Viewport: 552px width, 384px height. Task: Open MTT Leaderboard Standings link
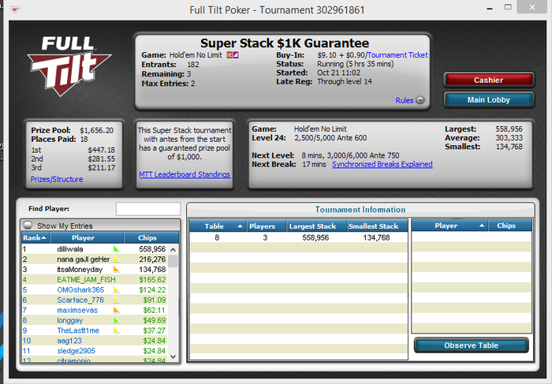coord(185,174)
